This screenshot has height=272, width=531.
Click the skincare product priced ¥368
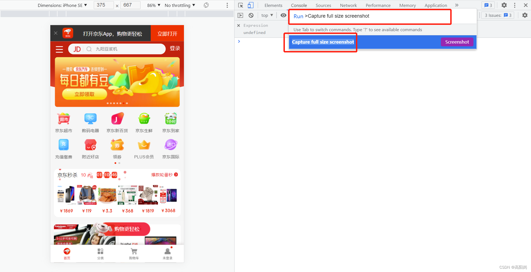coord(127,195)
